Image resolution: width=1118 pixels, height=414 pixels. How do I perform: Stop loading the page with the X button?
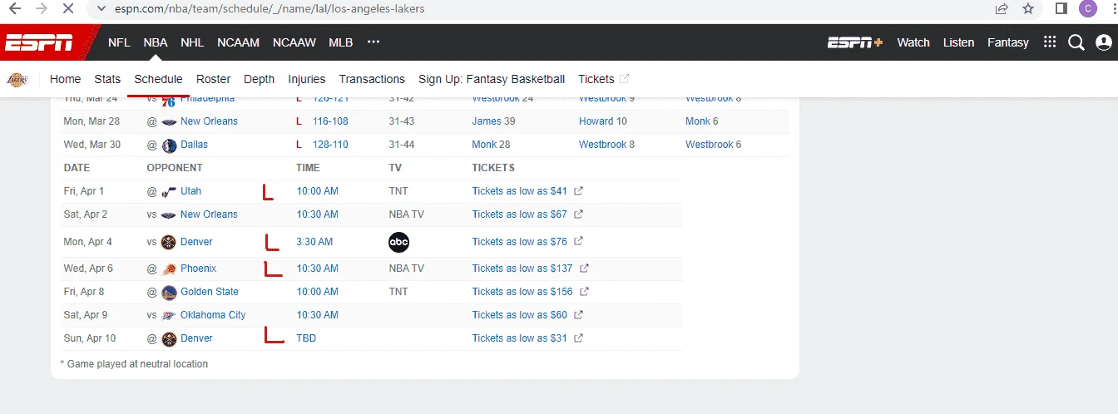coord(69,9)
